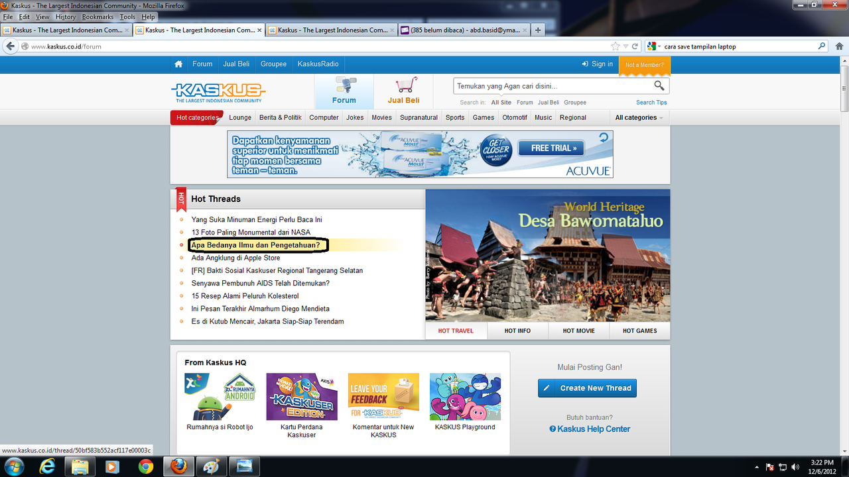Open the Tools menu
849x477 pixels.
click(x=127, y=17)
